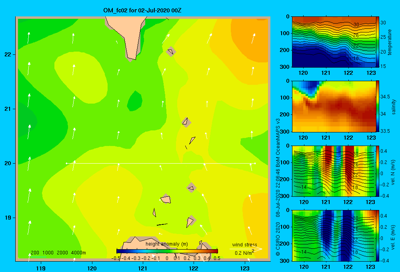Click the vel. N colorbar
The width and height of the screenshot is (400, 272).
coord(378,171)
